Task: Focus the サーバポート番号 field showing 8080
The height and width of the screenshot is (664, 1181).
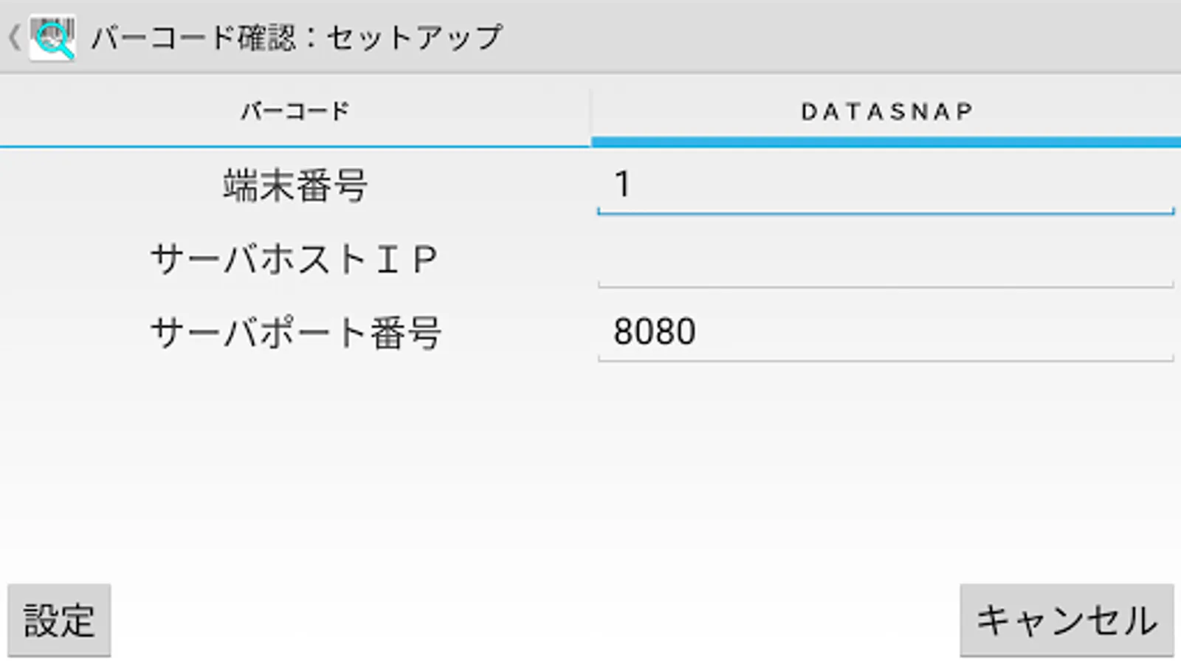Action: click(886, 332)
